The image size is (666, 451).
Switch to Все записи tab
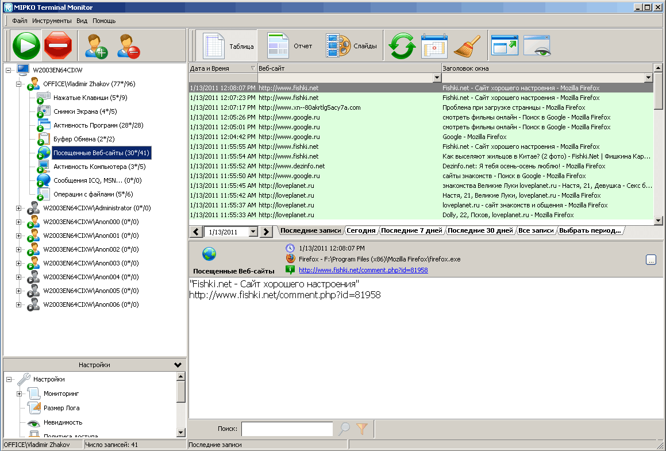(536, 230)
